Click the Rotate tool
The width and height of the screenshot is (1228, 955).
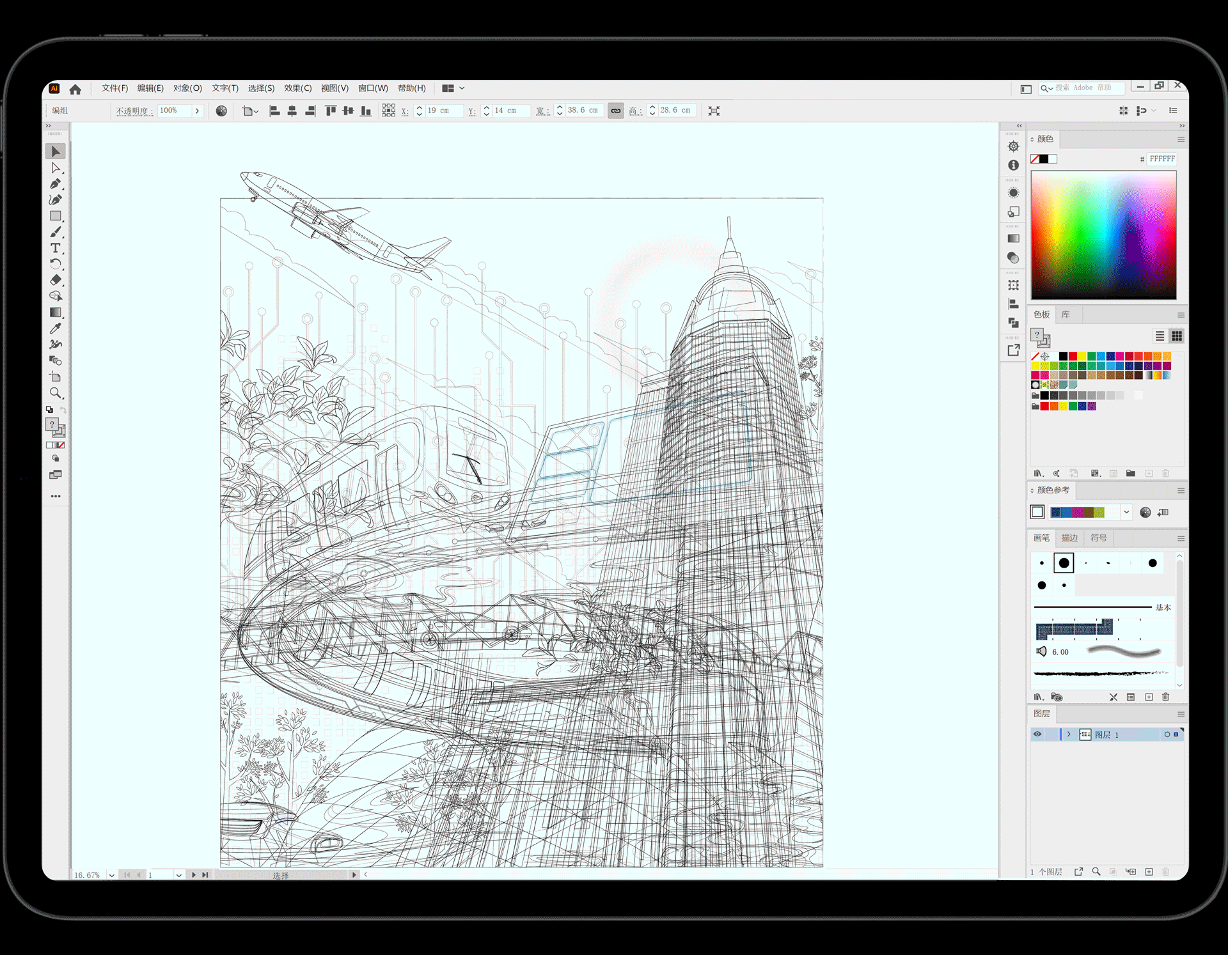(56, 264)
